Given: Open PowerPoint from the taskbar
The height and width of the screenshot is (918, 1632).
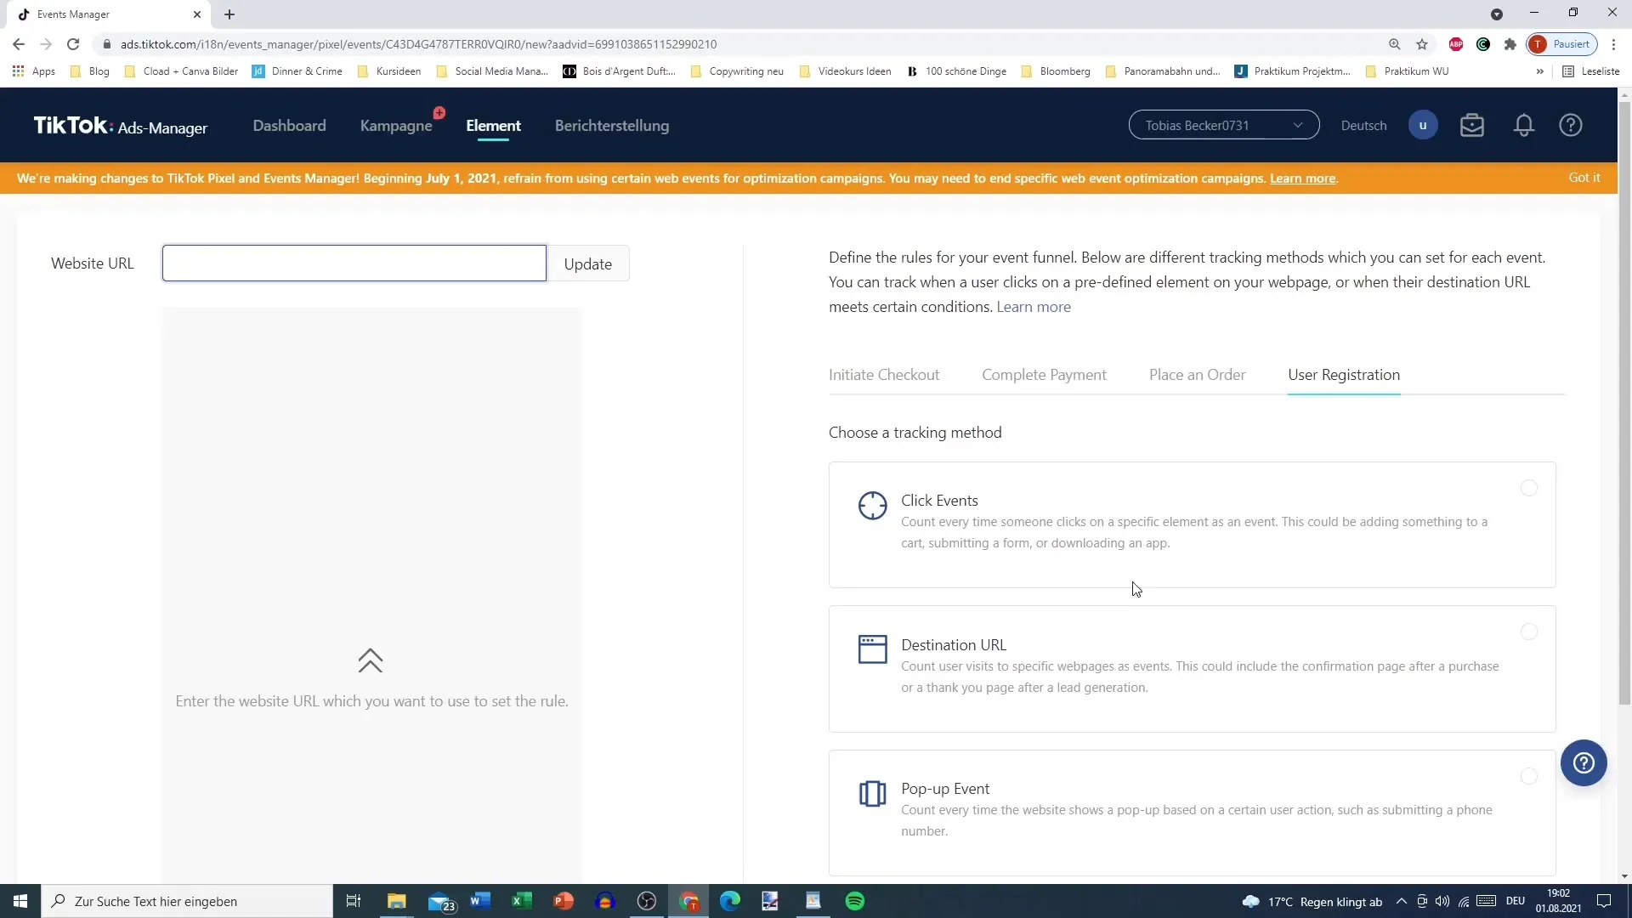Looking at the screenshot, I should (564, 901).
